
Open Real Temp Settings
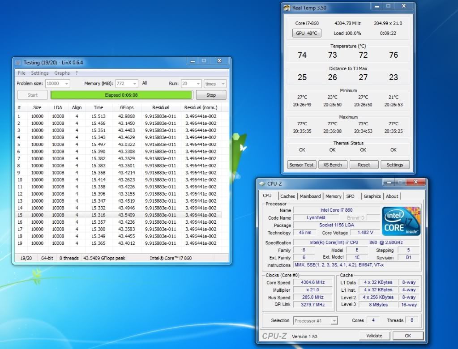tap(394, 165)
